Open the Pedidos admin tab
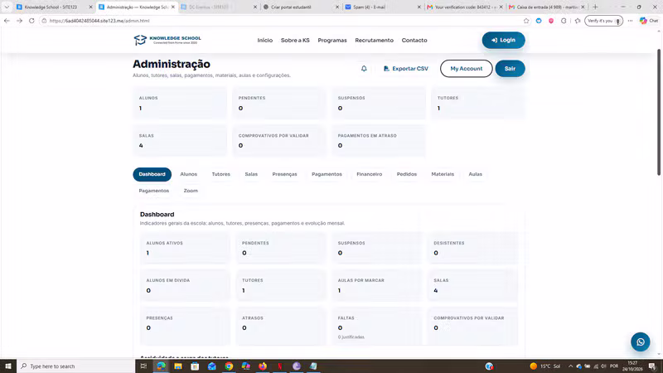The width and height of the screenshot is (663, 373). point(407,174)
